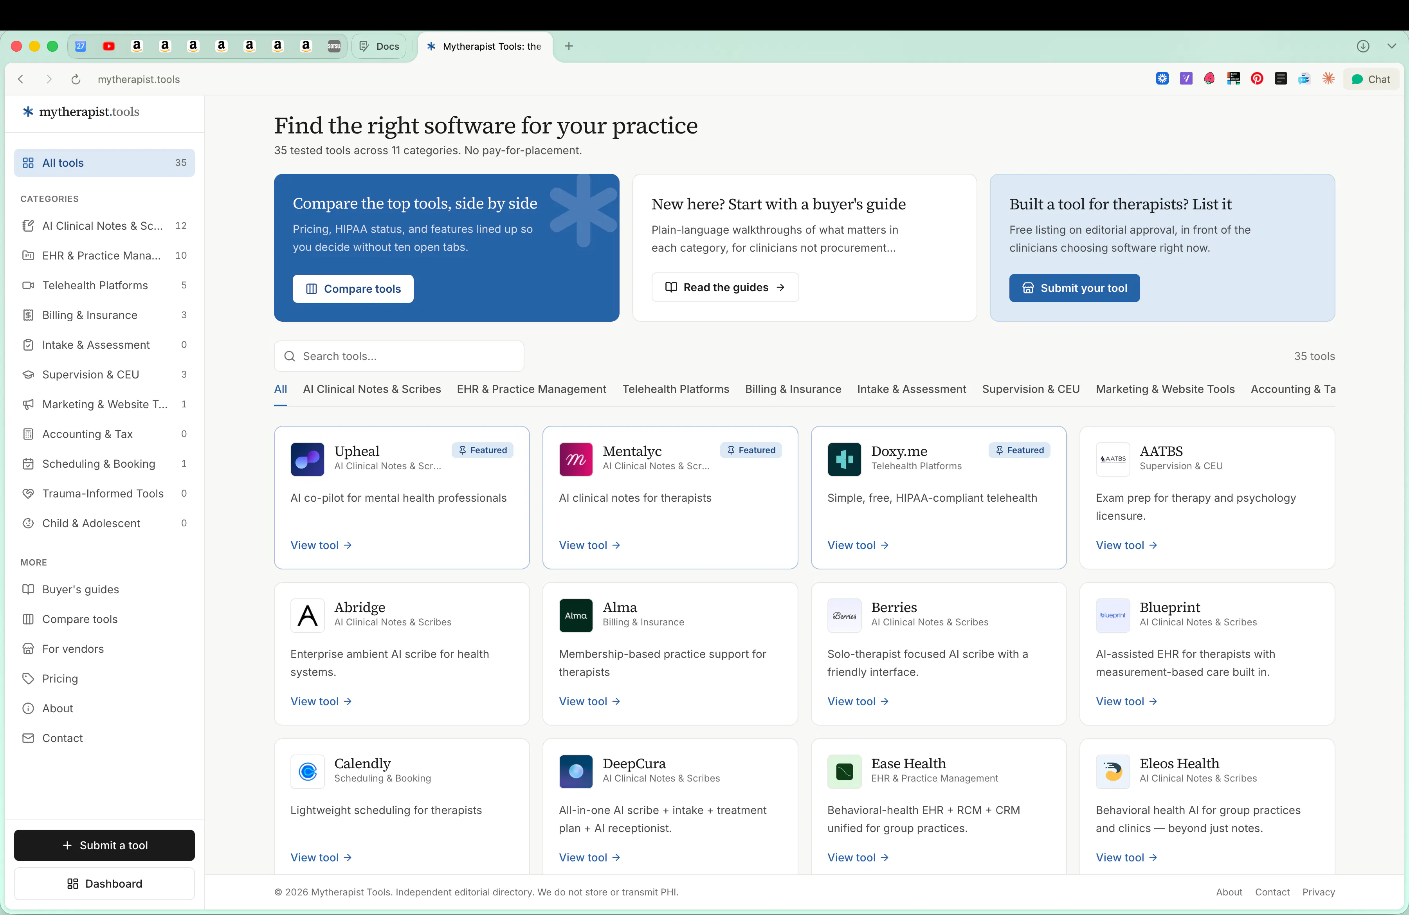The image size is (1409, 915).
Task: Click the search magnifier icon
Action: point(290,356)
